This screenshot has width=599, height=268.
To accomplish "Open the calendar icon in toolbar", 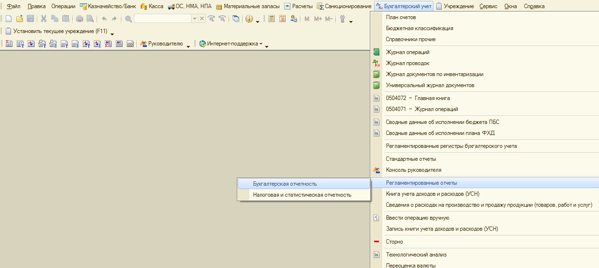I will click(x=282, y=19).
